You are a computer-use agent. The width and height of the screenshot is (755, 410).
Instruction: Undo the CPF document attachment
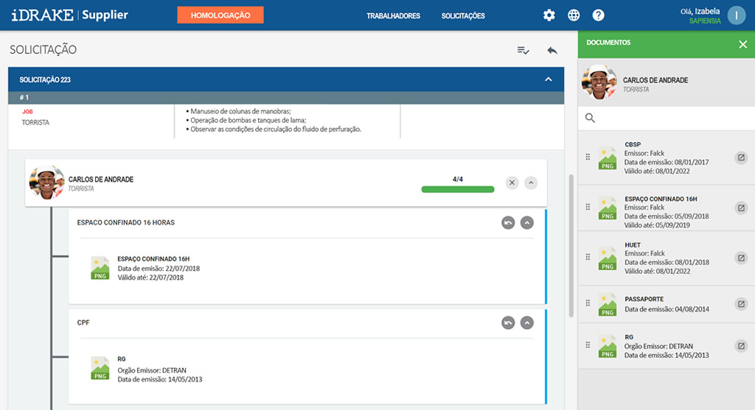tap(508, 322)
